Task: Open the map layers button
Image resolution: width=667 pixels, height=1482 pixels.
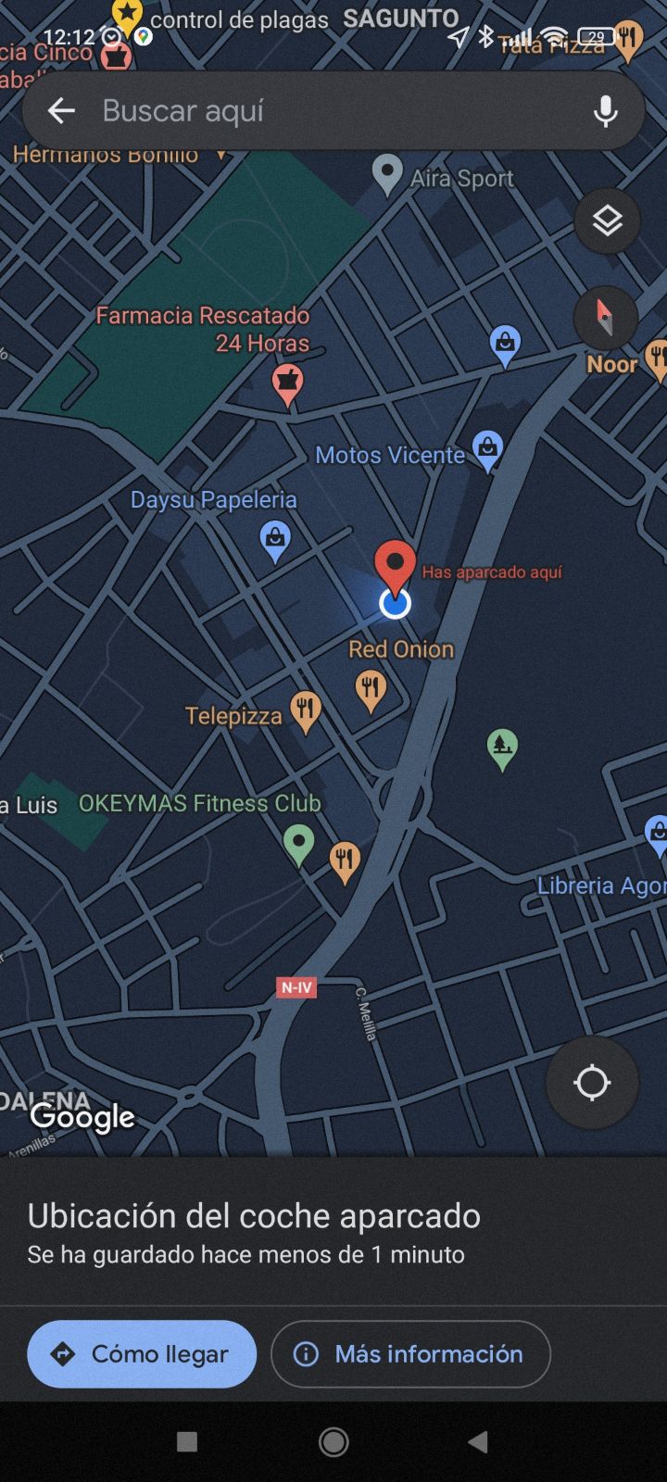Action: [x=607, y=221]
